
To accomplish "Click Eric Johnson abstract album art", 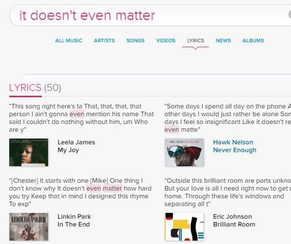I will coord(184,227).
